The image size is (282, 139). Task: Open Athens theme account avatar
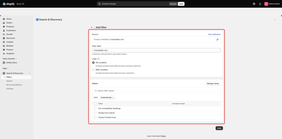266,4
